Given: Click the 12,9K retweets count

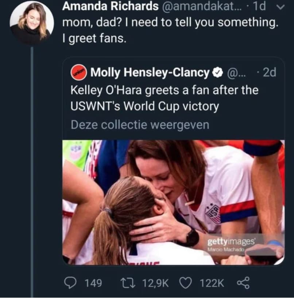Looking at the screenshot, I should (x=156, y=283).
